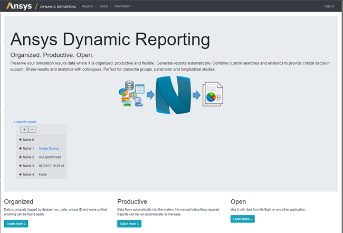Screen dimensions: 343x233
Task: Open the Image Source link
Action: coord(49,149)
